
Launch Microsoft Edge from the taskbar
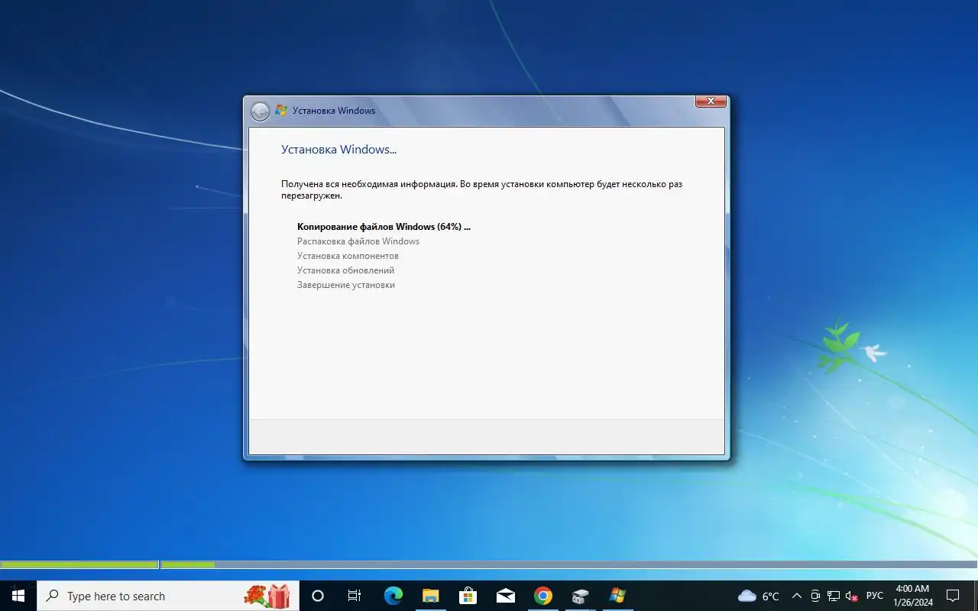click(x=393, y=596)
